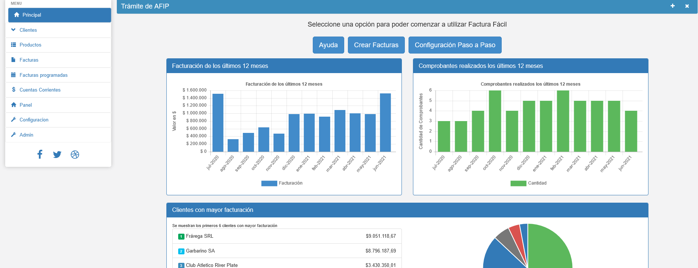Click the Comprobantes realizados panel header
The height and width of the screenshot is (268, 698).
click(531, 66)
